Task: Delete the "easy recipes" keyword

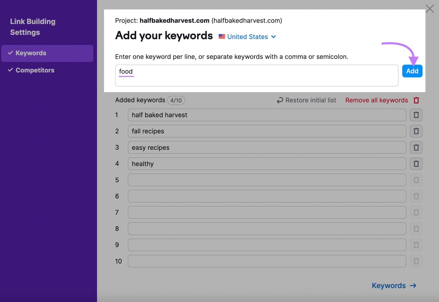Action: coord(416,147)
